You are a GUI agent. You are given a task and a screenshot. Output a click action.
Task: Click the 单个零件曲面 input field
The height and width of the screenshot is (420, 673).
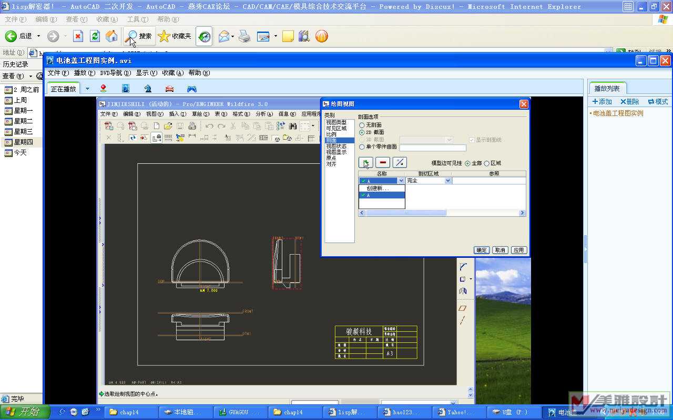pyautogui.click(x=433, y=148)
